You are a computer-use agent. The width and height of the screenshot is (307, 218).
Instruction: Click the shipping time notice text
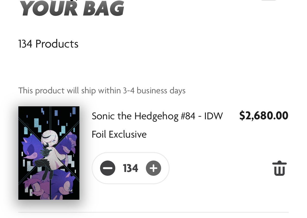102,91
